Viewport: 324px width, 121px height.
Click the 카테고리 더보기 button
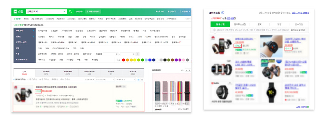point(93,12)
